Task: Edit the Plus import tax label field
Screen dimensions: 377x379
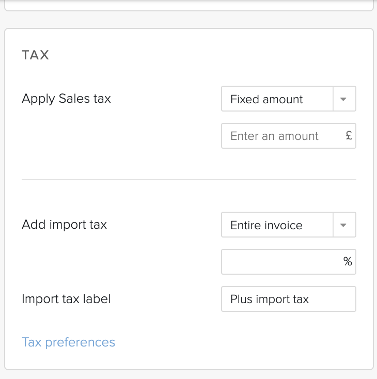Action: click(289, 299)
